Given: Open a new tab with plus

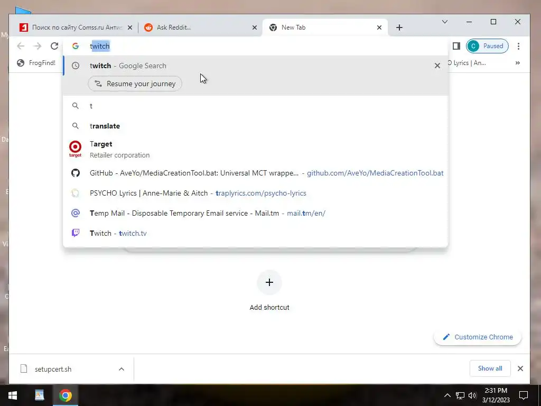Looking at the screenshot, I should point(399,27).
